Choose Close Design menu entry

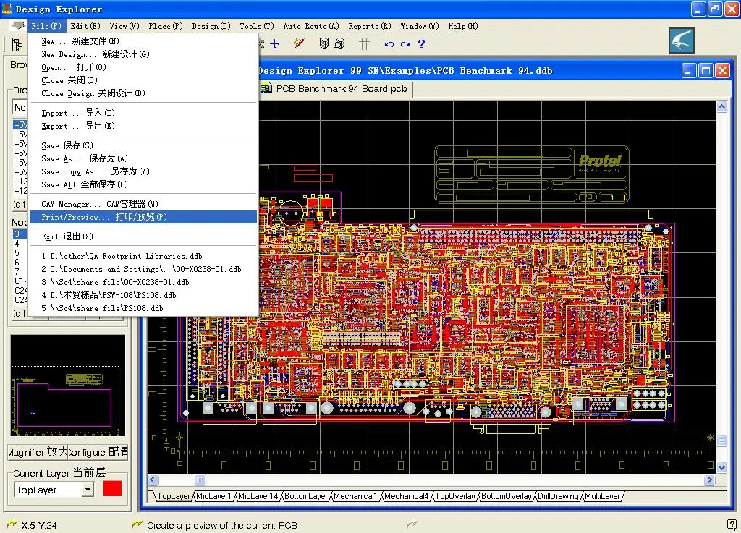[143, 93]
